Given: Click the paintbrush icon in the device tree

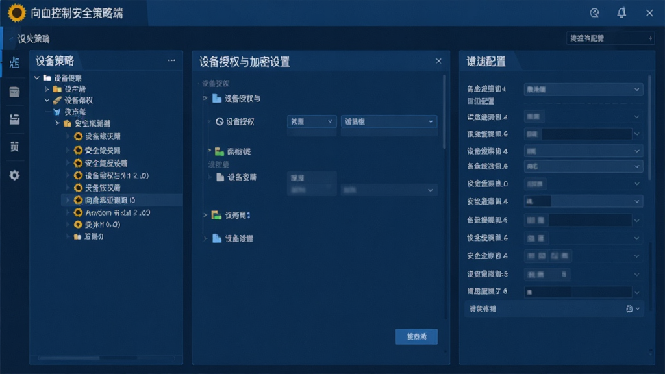Looking at the screenshot, I should (57, 101).
